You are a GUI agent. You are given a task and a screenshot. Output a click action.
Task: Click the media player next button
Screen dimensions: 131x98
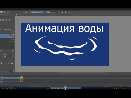69,88
